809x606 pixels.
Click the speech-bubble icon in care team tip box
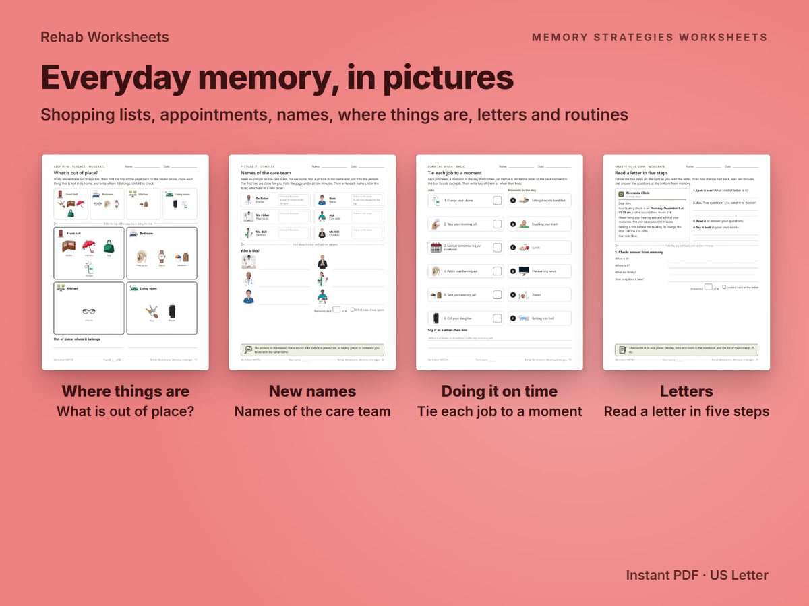(x=248, y=349)
